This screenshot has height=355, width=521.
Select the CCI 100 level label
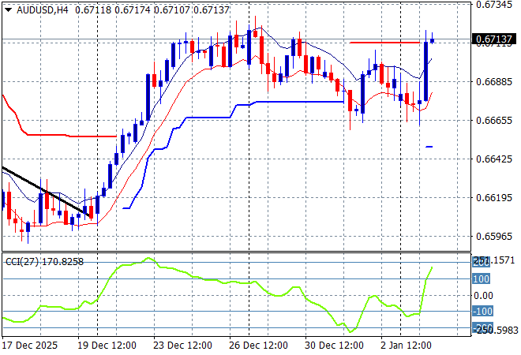pyautogui.click(x=481, y=278)
